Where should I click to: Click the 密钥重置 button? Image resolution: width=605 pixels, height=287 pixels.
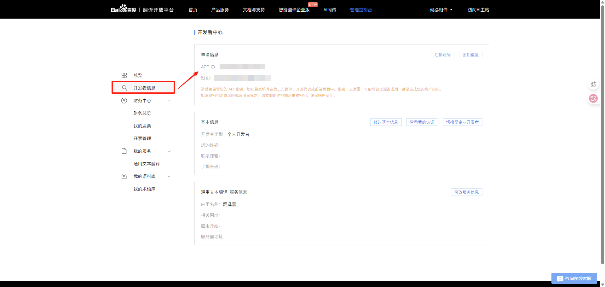[470, 55]
